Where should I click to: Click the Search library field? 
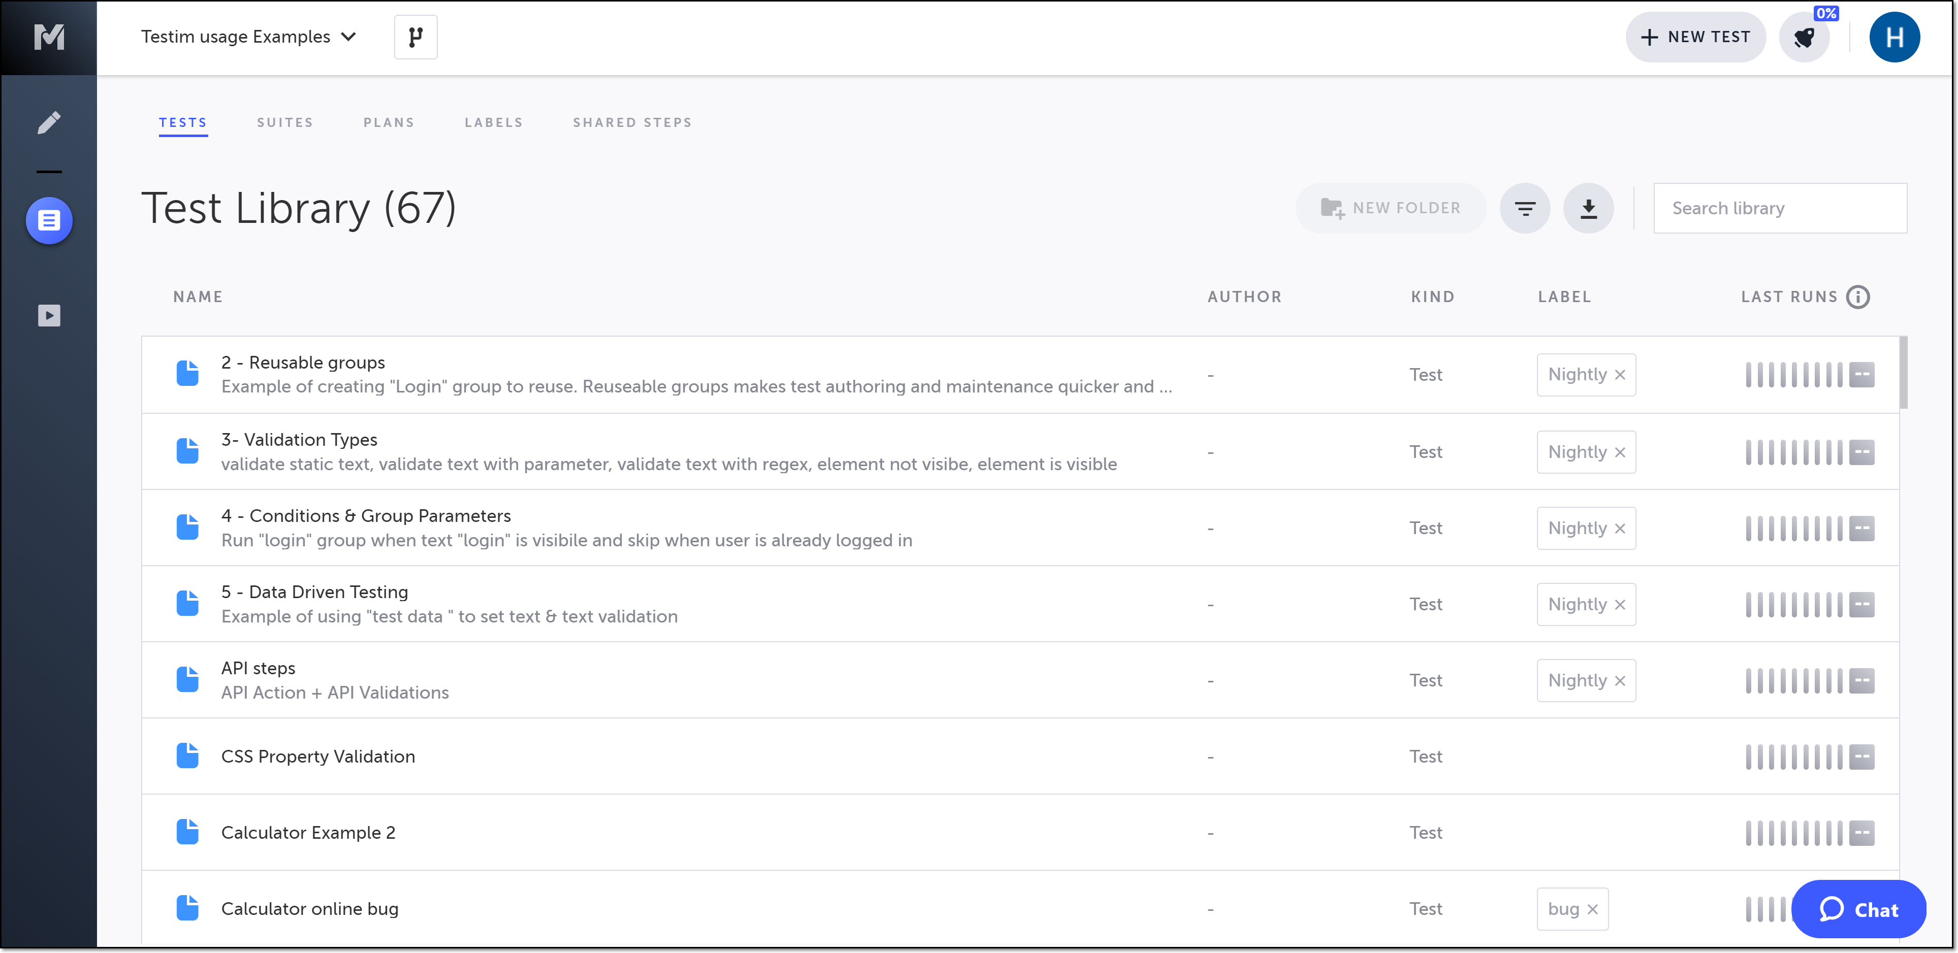pos(1780,208)
